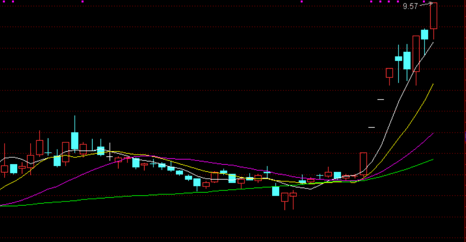Click the higher white dash limit-up bar

(x=380, y=100)
